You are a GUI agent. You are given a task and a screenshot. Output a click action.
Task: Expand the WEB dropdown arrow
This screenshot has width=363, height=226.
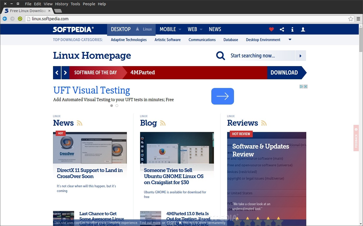pos(201,30)
